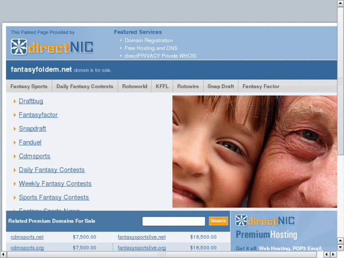Click the orange Search button
The width and height of the screenshot is (344, 258).
pyautogui.click(x=218, y=221)
